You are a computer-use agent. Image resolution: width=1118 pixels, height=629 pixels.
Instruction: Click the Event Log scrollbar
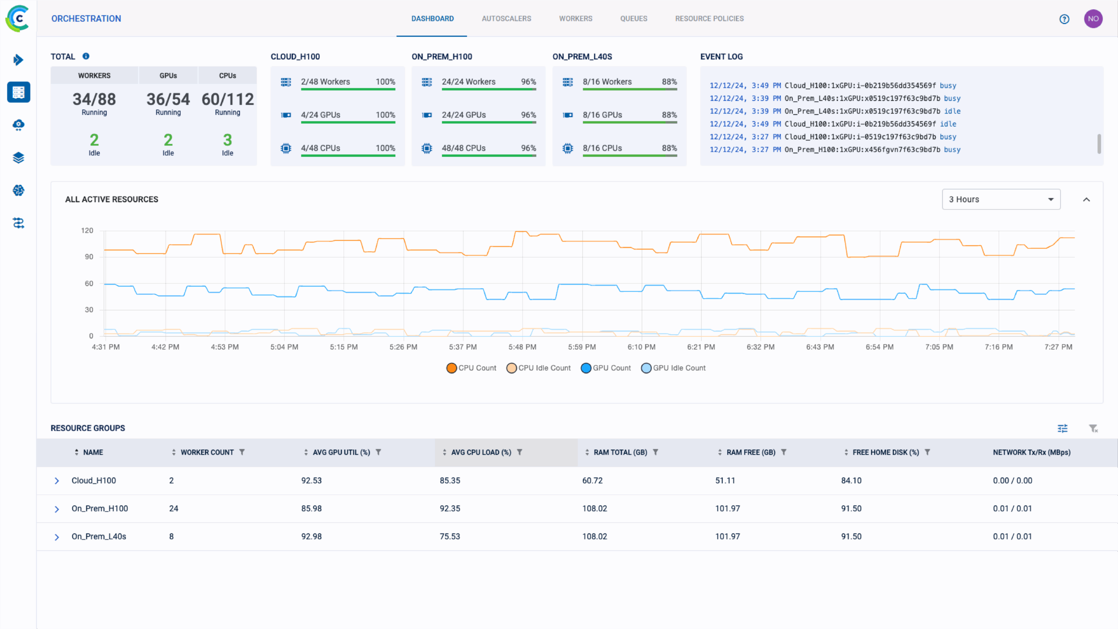1099,144
